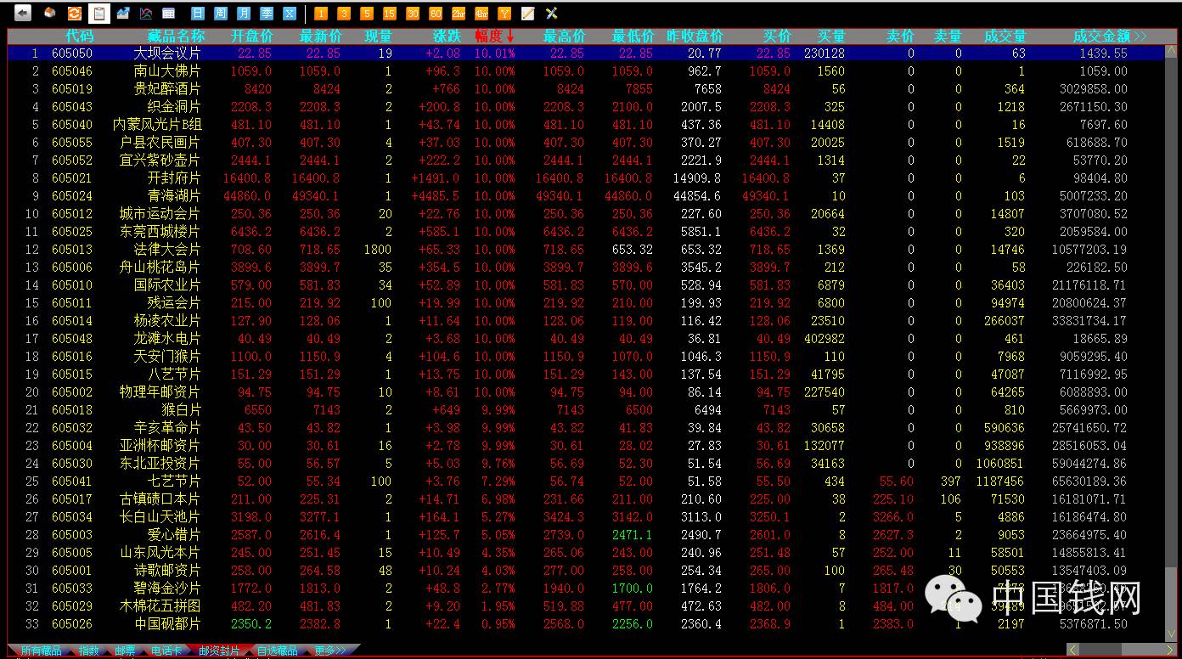Expand the 更多>> tab list
The height and width of the screenshot is (659, 1182).
click(330, 651)
